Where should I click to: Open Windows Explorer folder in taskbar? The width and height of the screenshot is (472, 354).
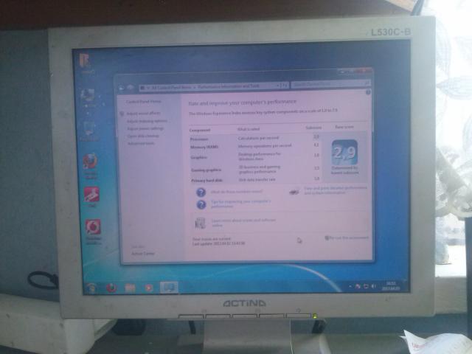coord(130,288)
